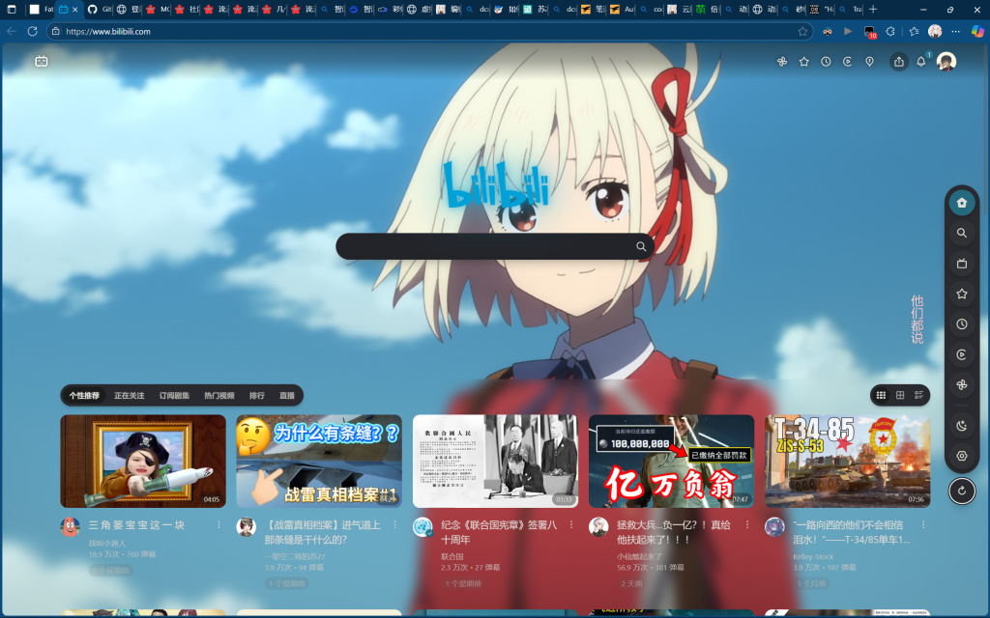Open more options for 纪念《联合国宪章》 video
This screenshot has width=990, height=618.
tap(571, 524)
